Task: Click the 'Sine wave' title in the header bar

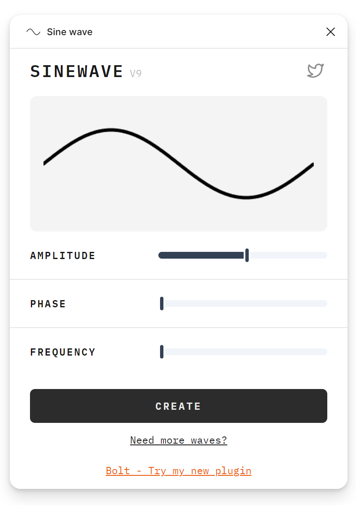Action: pyautogui.click(x=69, y=32)
